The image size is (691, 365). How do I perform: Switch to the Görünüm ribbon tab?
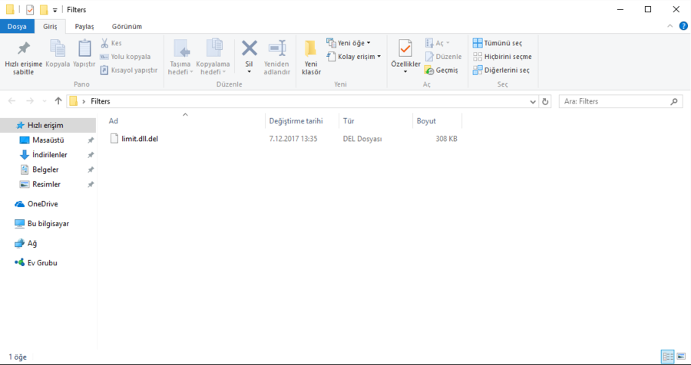127,26
